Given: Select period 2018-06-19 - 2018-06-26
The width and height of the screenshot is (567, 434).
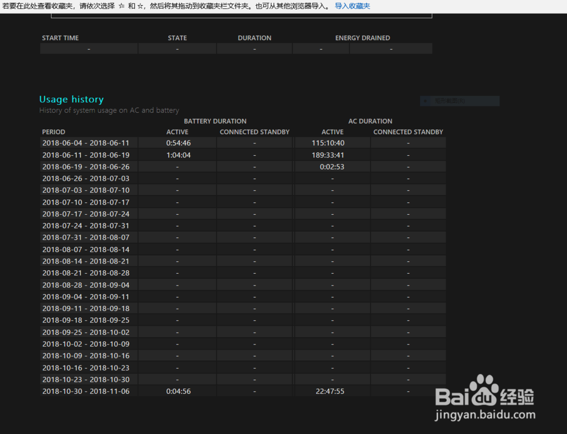Looking at the screenshot, I should 86,167.
